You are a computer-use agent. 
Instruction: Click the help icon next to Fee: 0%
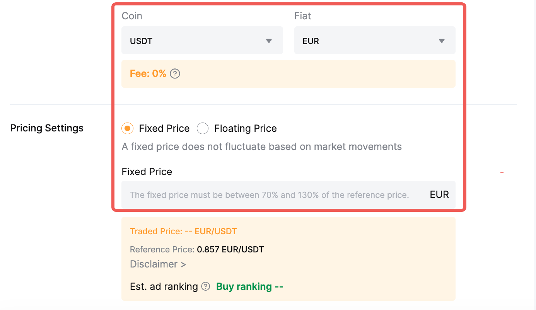[x=175, y=73]
